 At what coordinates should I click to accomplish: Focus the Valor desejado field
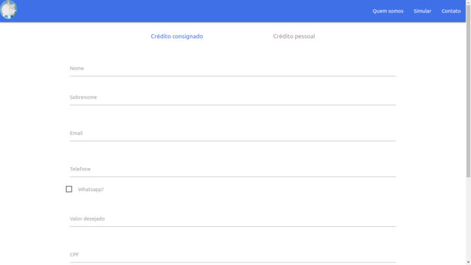tap(232, 219)
